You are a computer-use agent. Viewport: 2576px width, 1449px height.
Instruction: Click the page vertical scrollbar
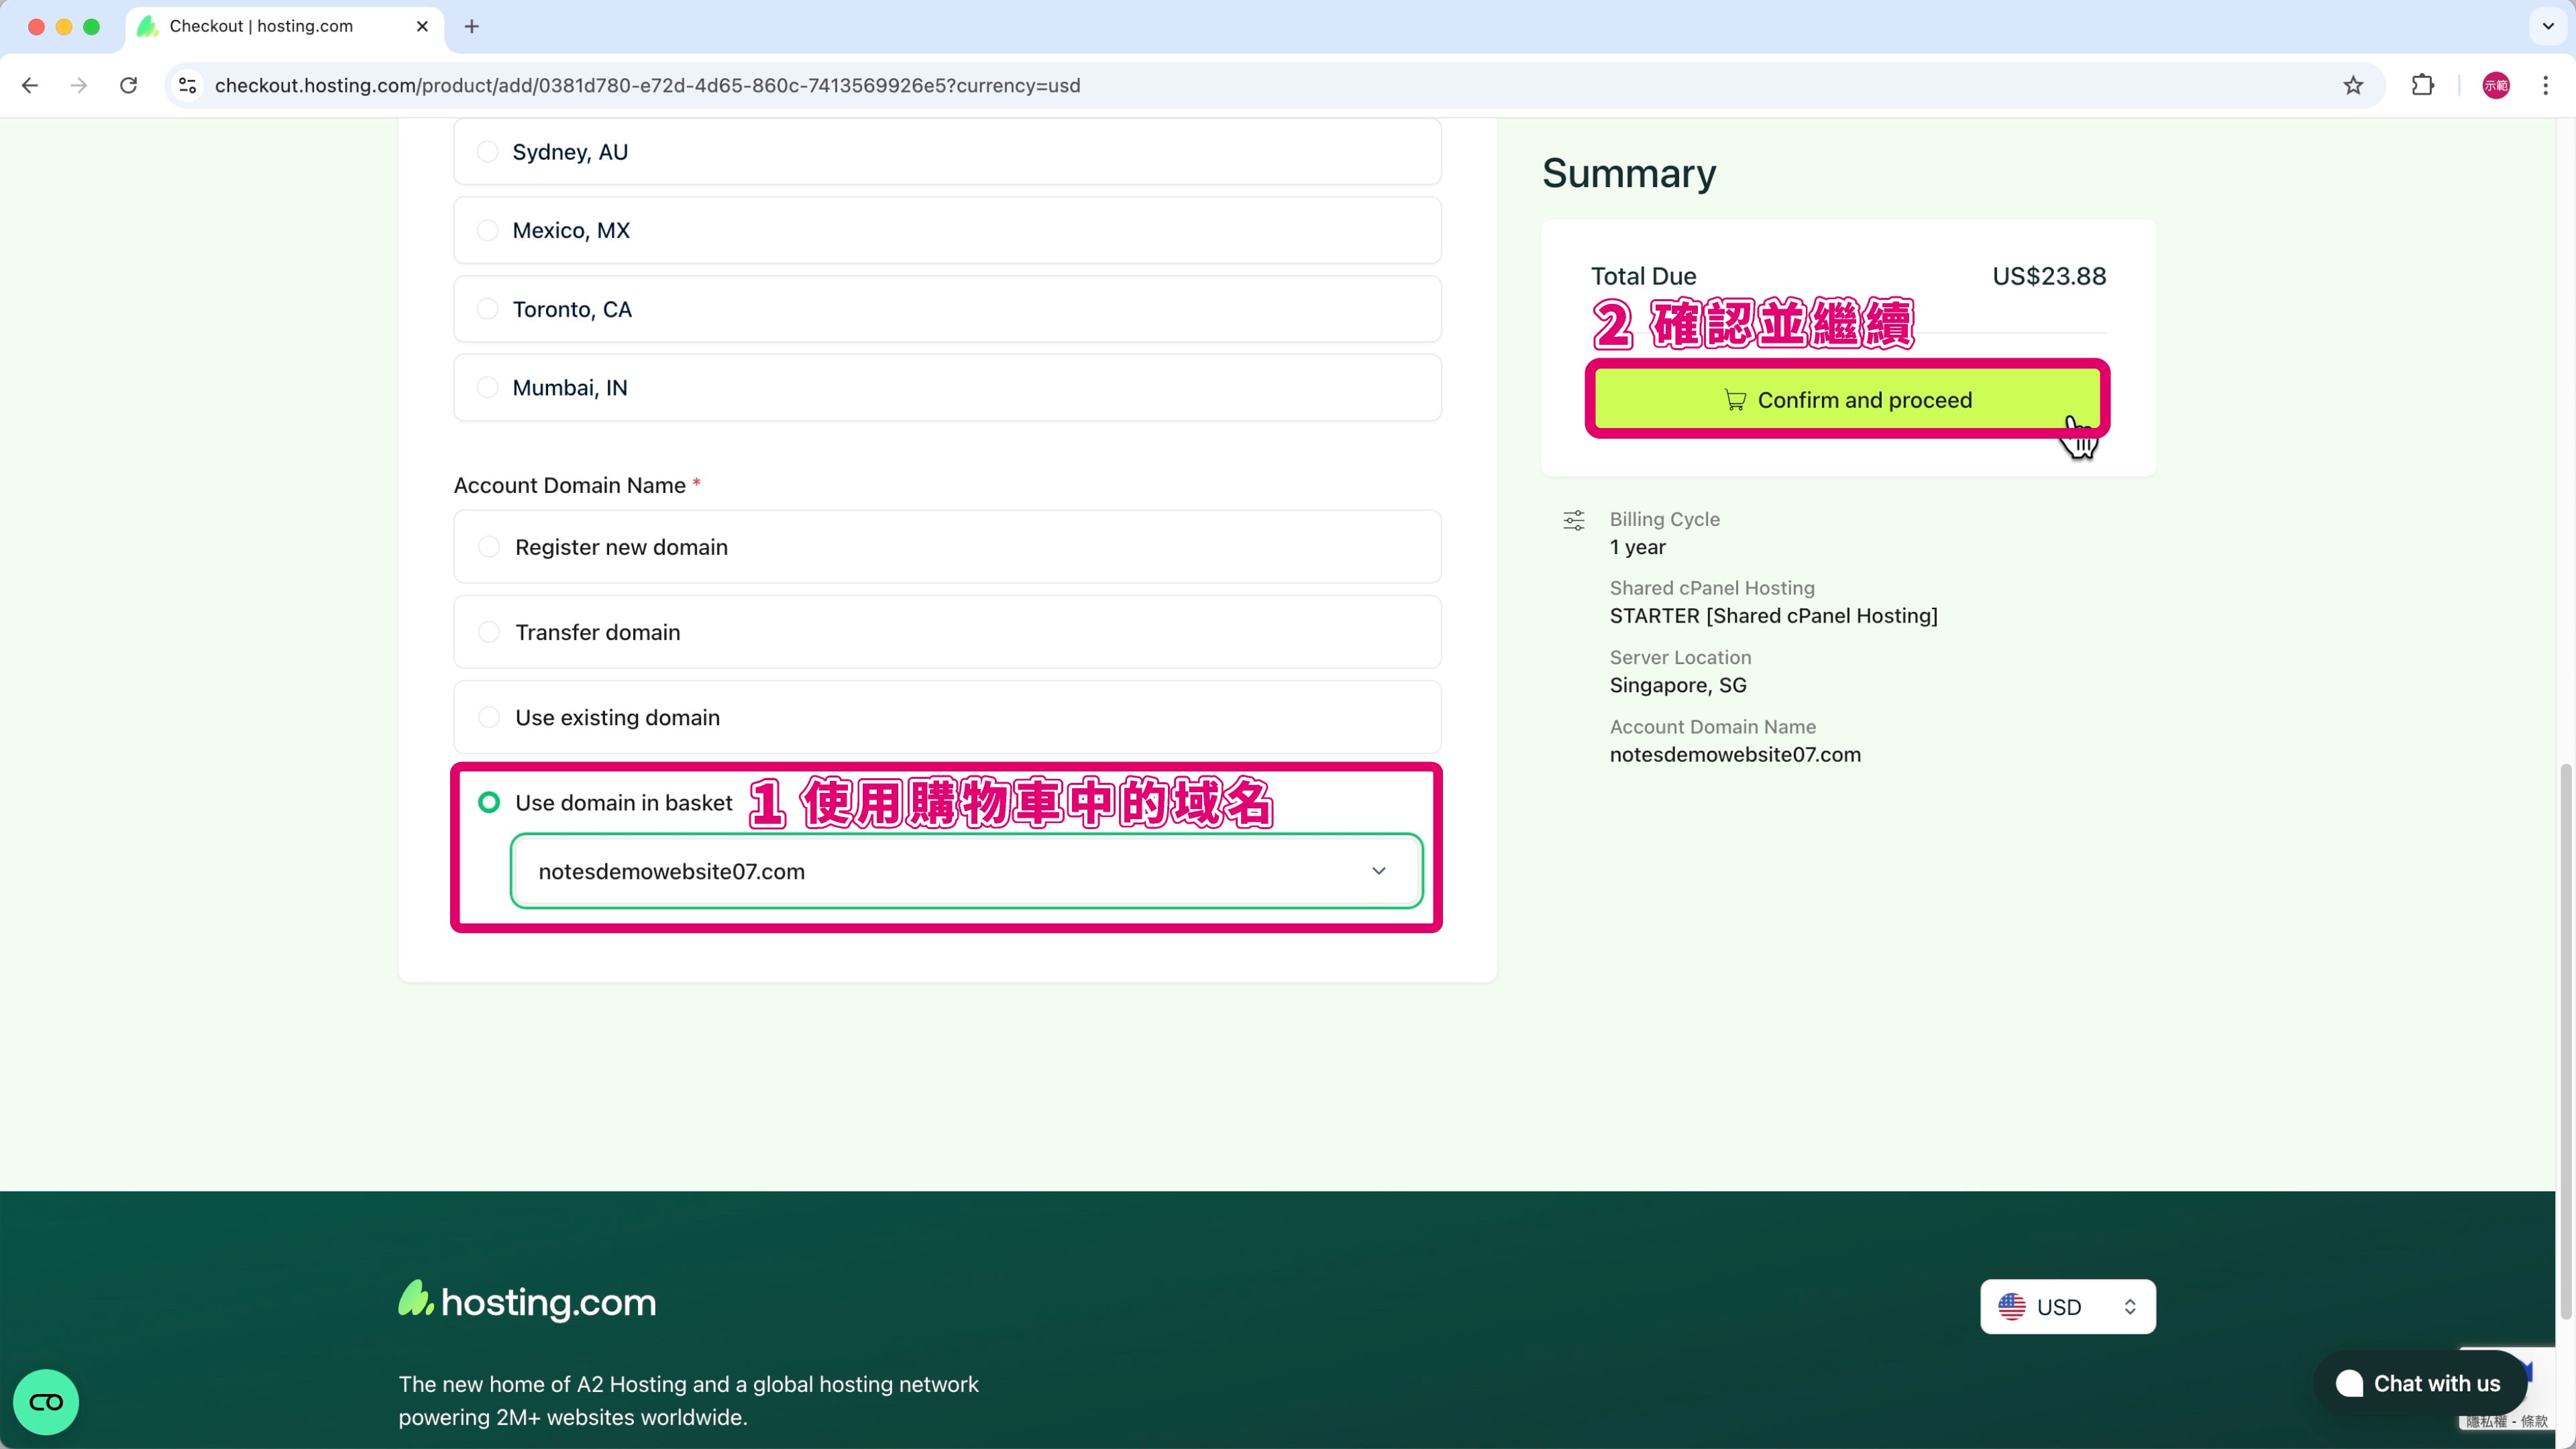pyautogui.click(x=2567, y=1040)
